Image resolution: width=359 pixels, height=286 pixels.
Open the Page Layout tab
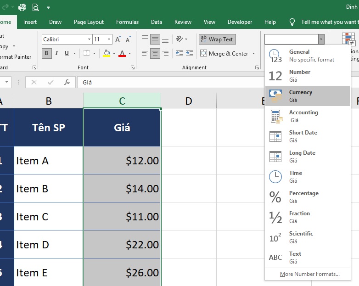pos(89,22)
